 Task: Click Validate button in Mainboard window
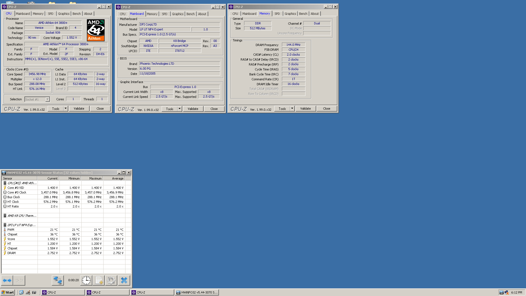pos(193,109)
